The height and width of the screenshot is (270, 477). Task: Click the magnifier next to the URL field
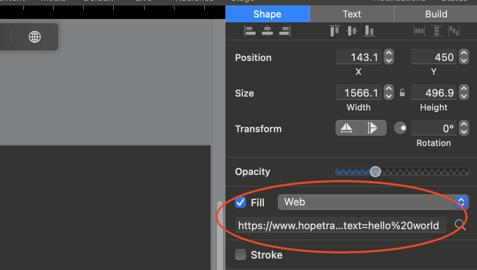[460, 225]
